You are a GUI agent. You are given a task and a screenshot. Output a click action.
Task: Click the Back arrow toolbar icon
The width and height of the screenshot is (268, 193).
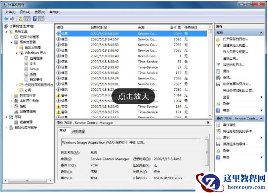6,18
